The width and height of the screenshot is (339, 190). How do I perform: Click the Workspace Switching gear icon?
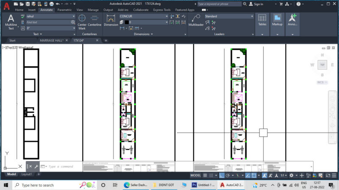coord(292,175)
